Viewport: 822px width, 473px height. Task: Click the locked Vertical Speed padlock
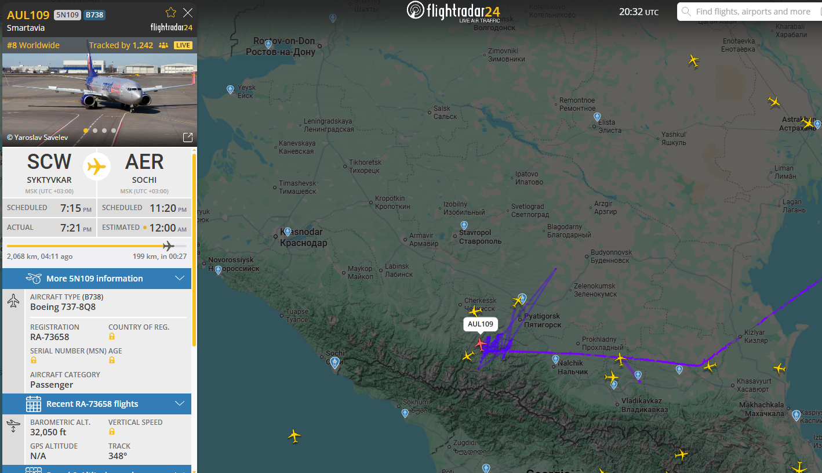[112, 431]
